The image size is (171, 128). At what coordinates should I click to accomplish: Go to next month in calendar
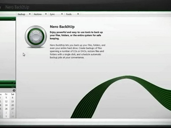point(14,91)
